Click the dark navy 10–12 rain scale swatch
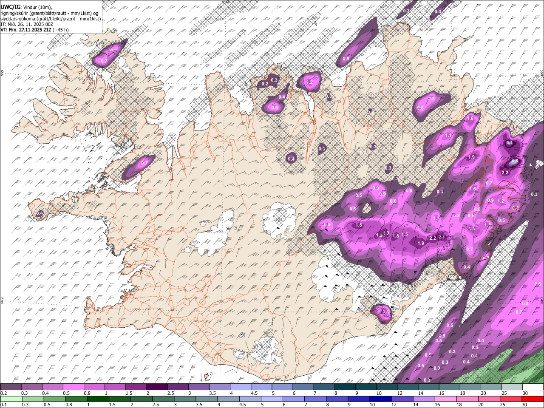 pos(380,399)
